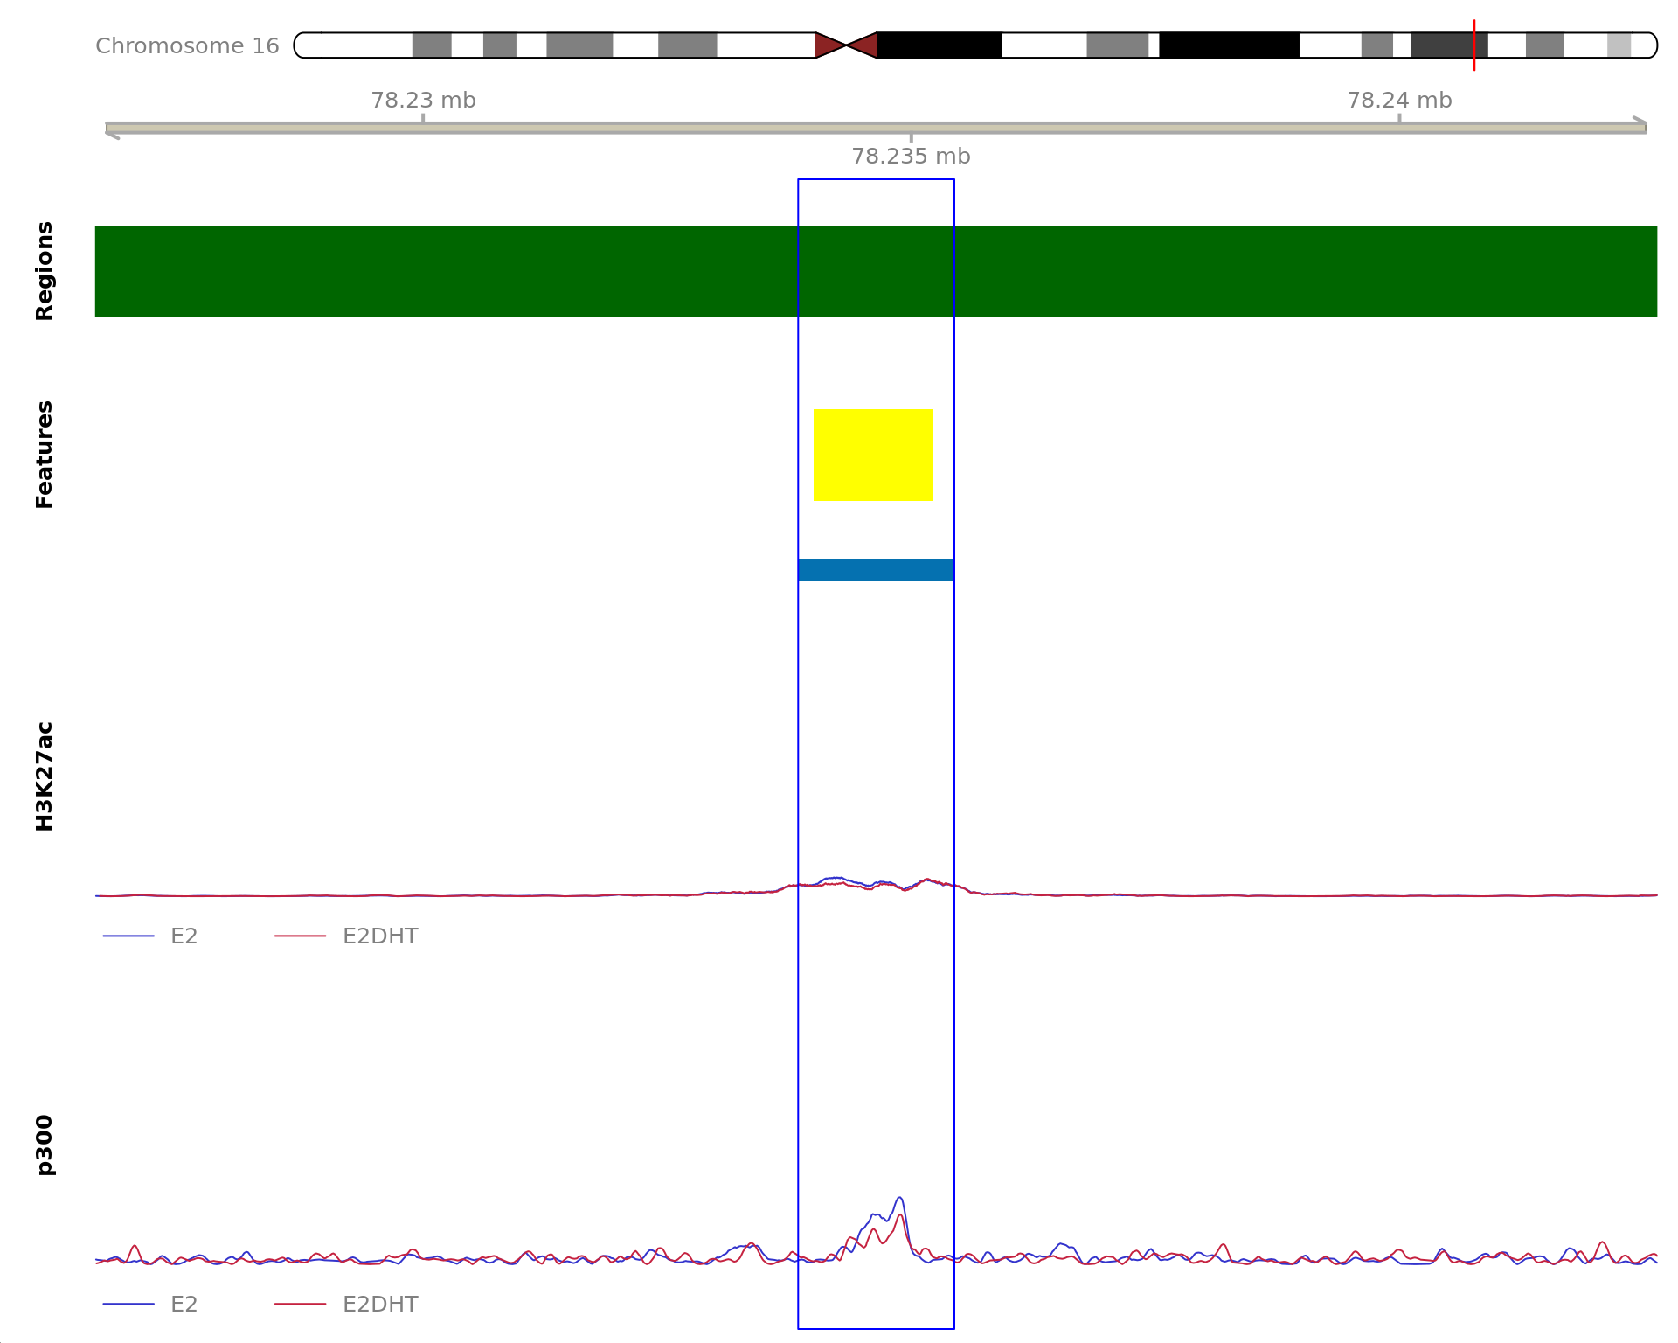The height and width of the screenshot is (1343, 1678).
Task: Click the centromere on the chromosome ideogram
Action: (x=846, y=45)
